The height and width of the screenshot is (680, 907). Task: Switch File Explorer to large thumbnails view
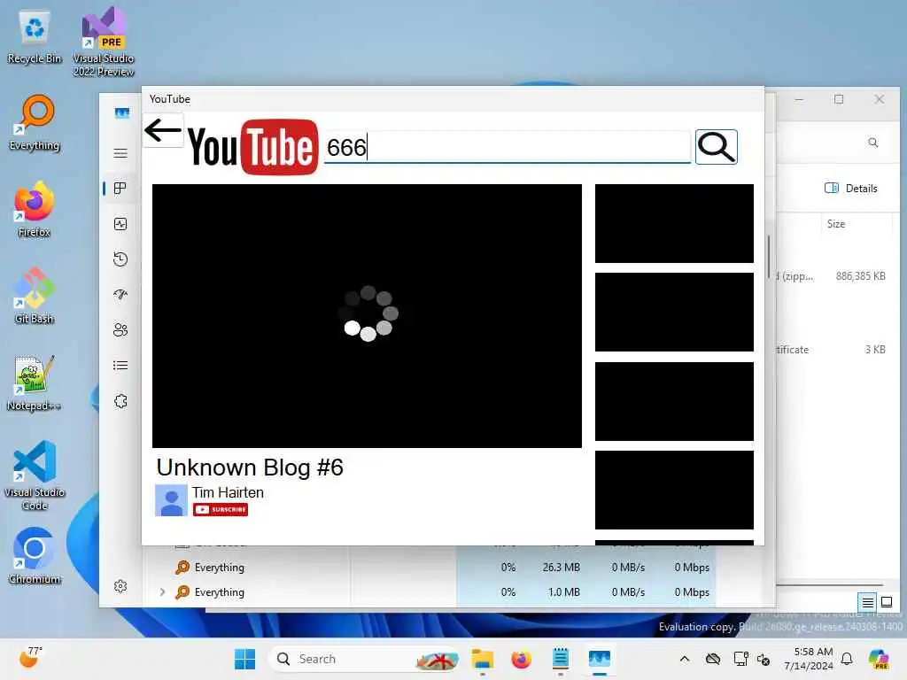click(x=886, y=602)
